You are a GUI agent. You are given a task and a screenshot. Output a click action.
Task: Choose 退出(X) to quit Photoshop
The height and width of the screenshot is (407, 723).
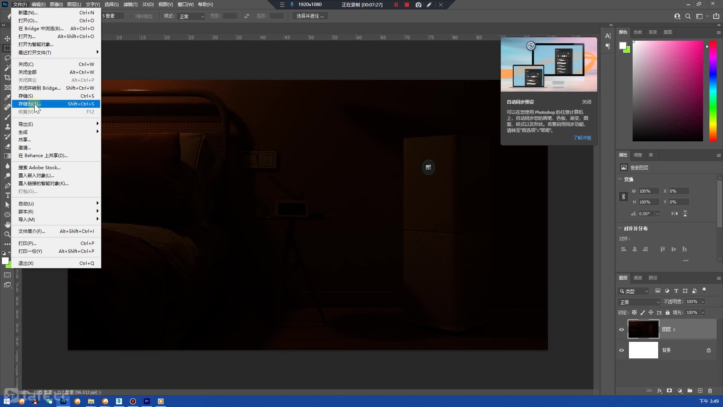(56, 263)
